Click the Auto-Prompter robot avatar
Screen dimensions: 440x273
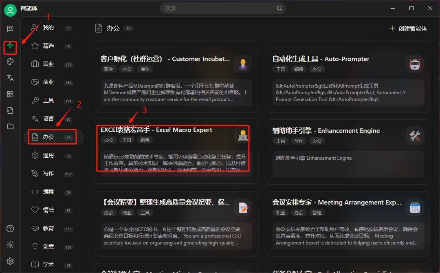tap(415, 64)
